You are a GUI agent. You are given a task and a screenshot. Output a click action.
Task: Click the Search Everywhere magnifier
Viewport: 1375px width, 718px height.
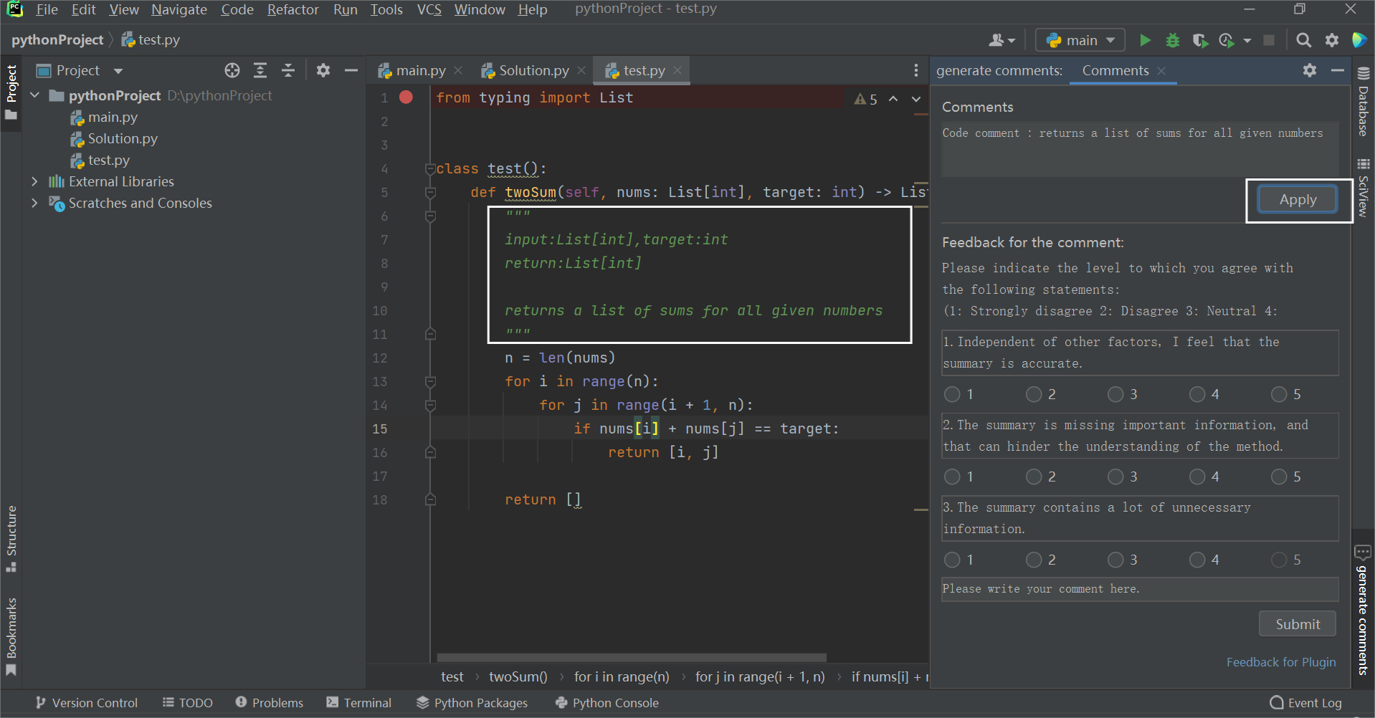(1304, 40)
